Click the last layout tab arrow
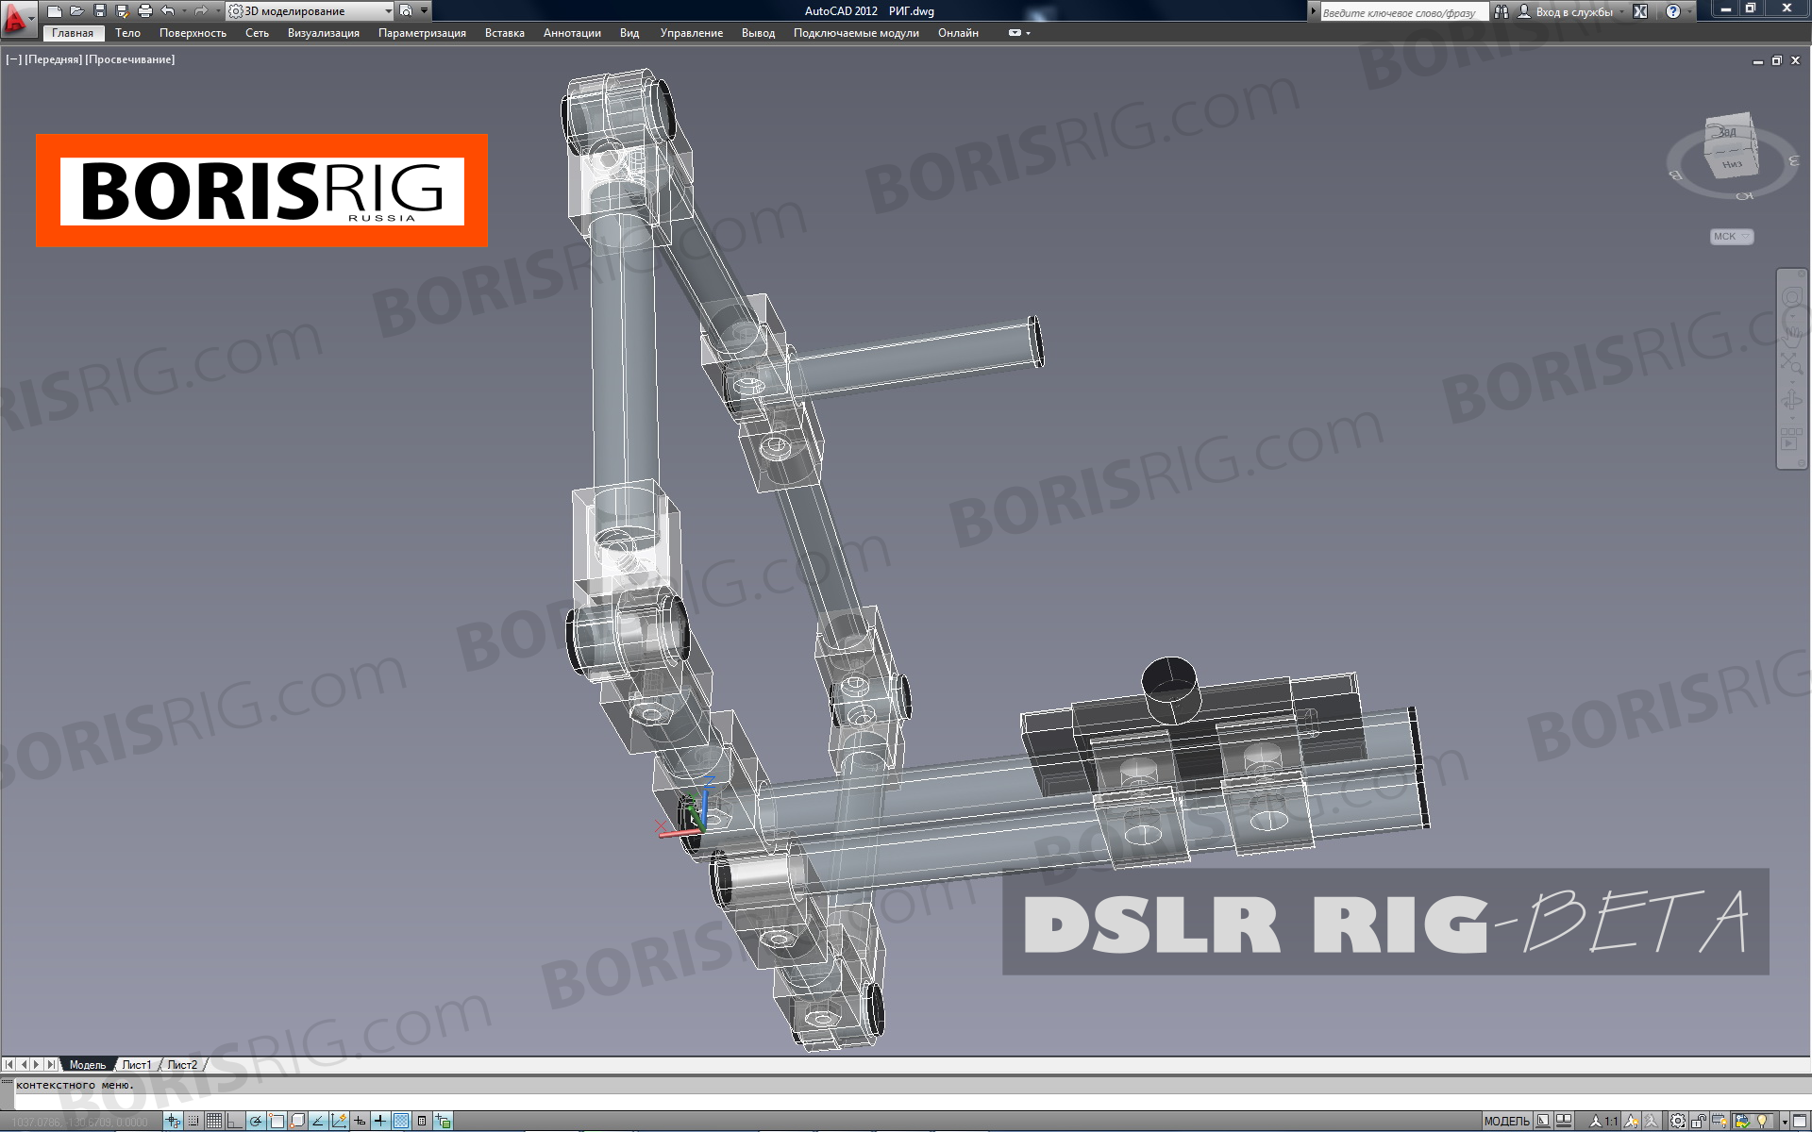1812x1132 pixels. pos(51,1064)
